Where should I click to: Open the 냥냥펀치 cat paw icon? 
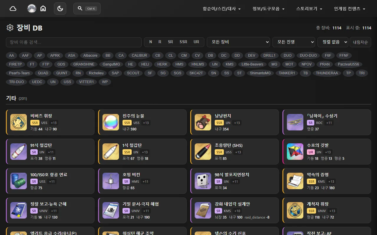click(203, 122)
